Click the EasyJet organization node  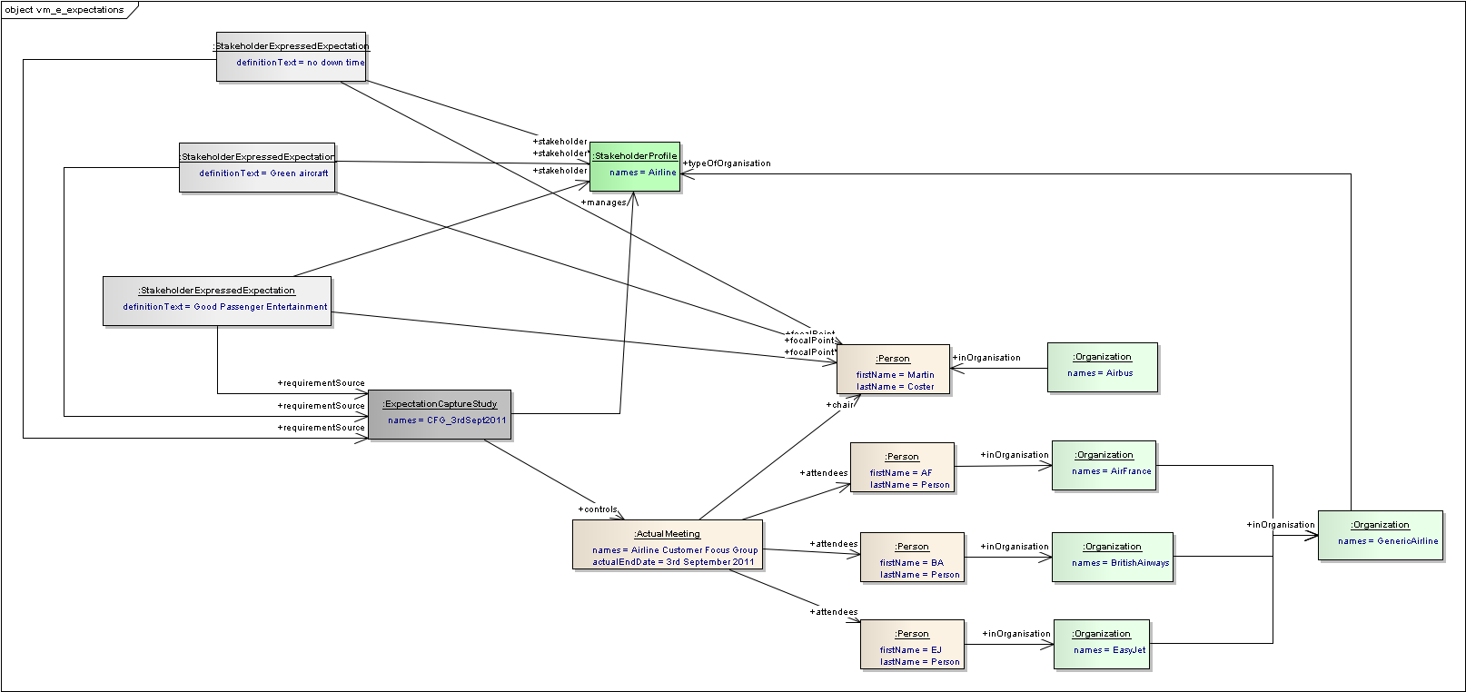pos(1102,644)
